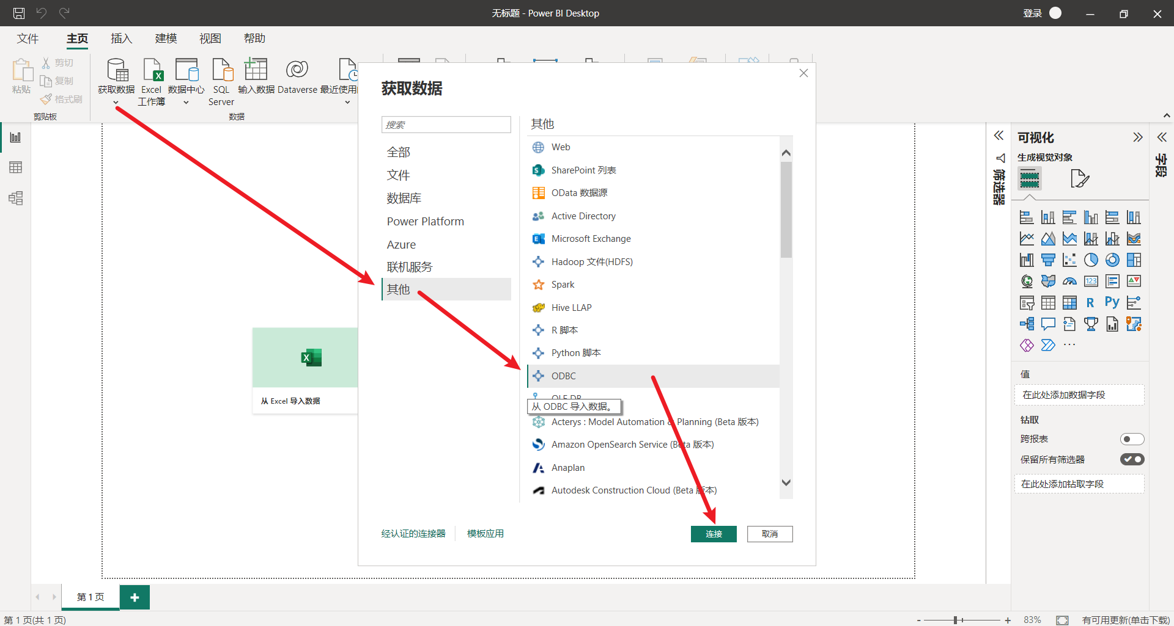This screenshot has height=626, width=1174.
Task: Add a new page with the plus button
Action: 135,597
